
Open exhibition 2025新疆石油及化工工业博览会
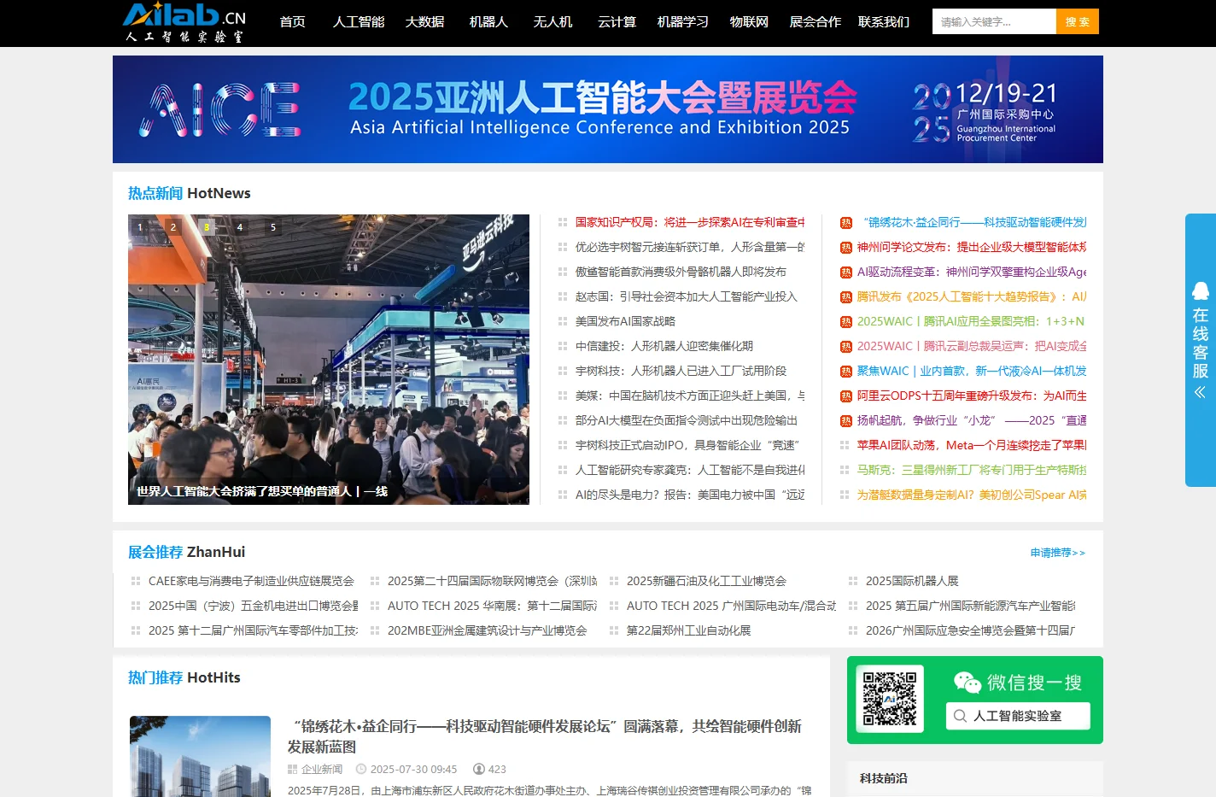(x=706, y=581)
